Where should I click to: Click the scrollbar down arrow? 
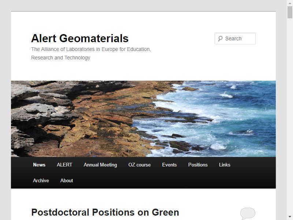(x=290, y=217)
